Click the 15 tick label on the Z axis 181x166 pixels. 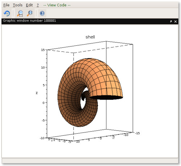(43, 50)
